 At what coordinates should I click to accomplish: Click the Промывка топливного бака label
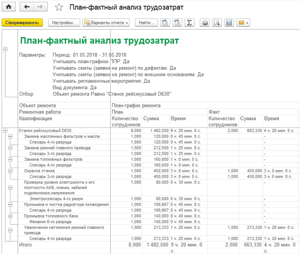tap(51, 216)
